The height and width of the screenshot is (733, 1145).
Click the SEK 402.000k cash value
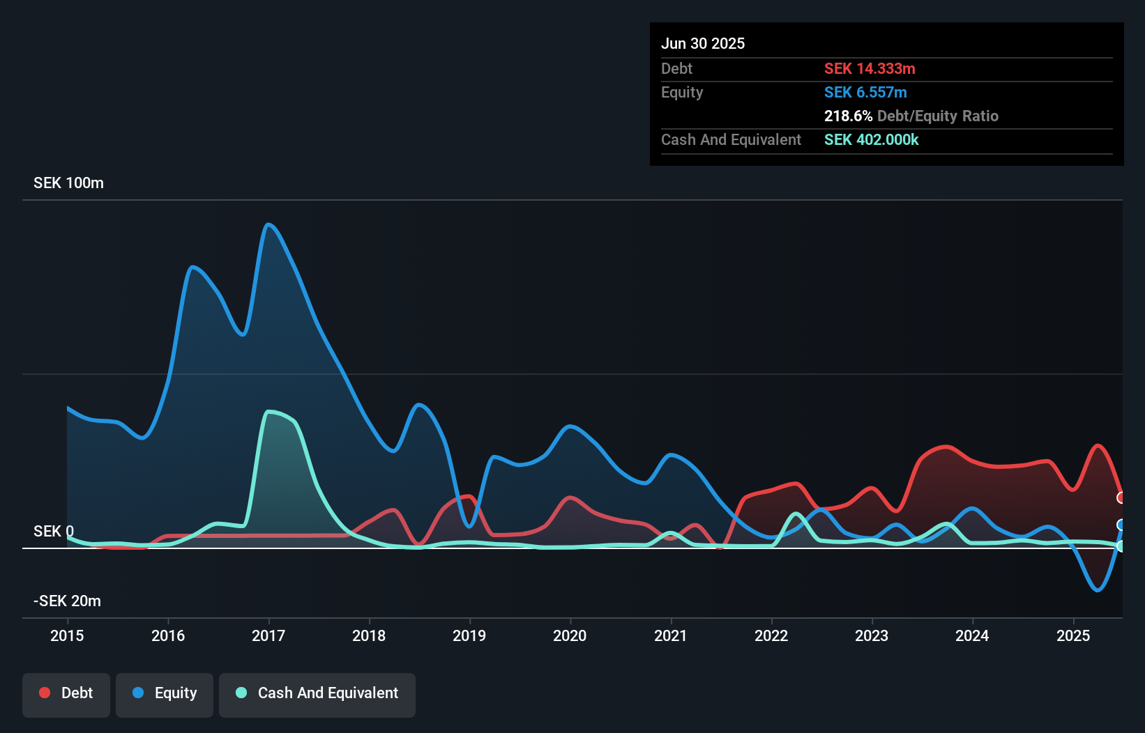(871, 139)
